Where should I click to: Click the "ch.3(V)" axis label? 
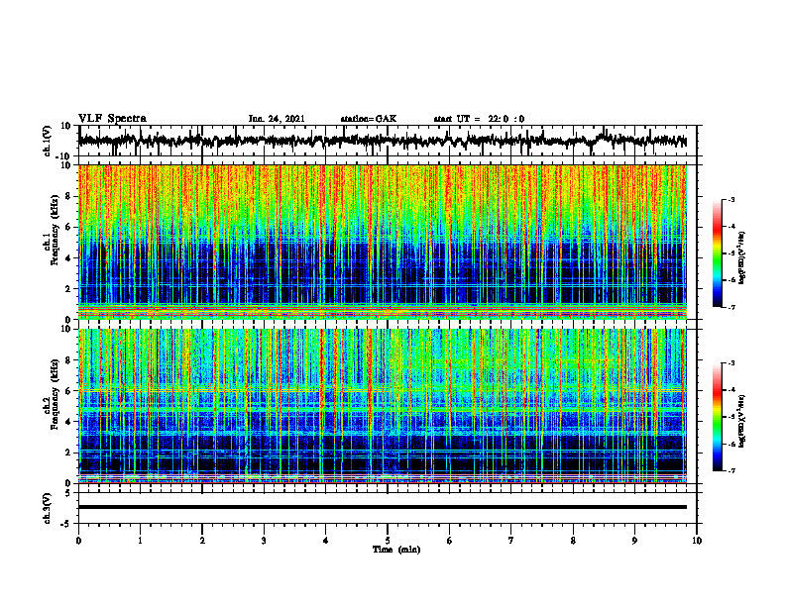click(48, 509)
